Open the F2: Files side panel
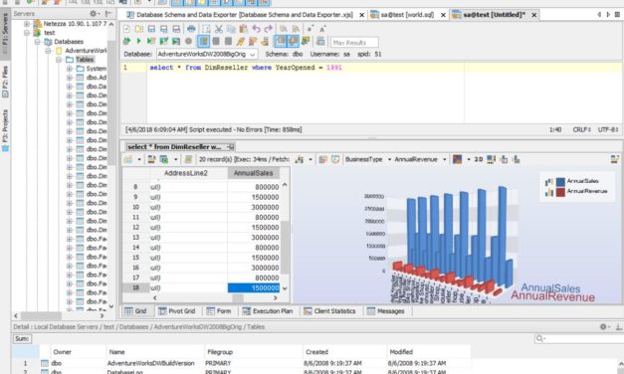The image size is (624, 374). point(5,82)
